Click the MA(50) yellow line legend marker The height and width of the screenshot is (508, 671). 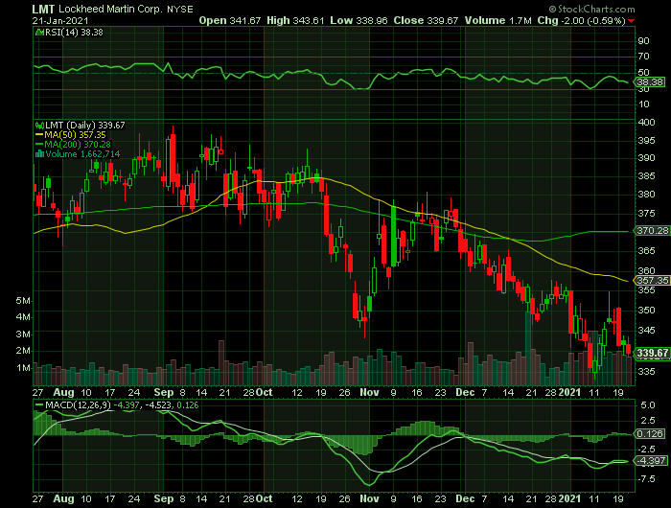click(38, 134)
